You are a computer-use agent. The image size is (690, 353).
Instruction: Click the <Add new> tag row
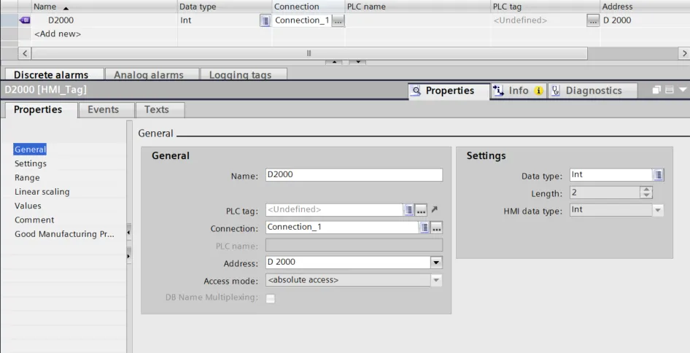[58, 34]
